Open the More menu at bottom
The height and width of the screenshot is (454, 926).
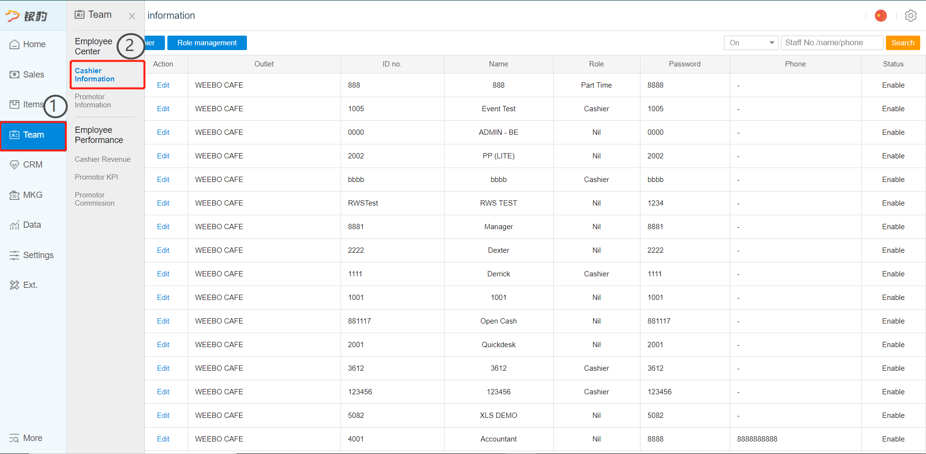27,438
